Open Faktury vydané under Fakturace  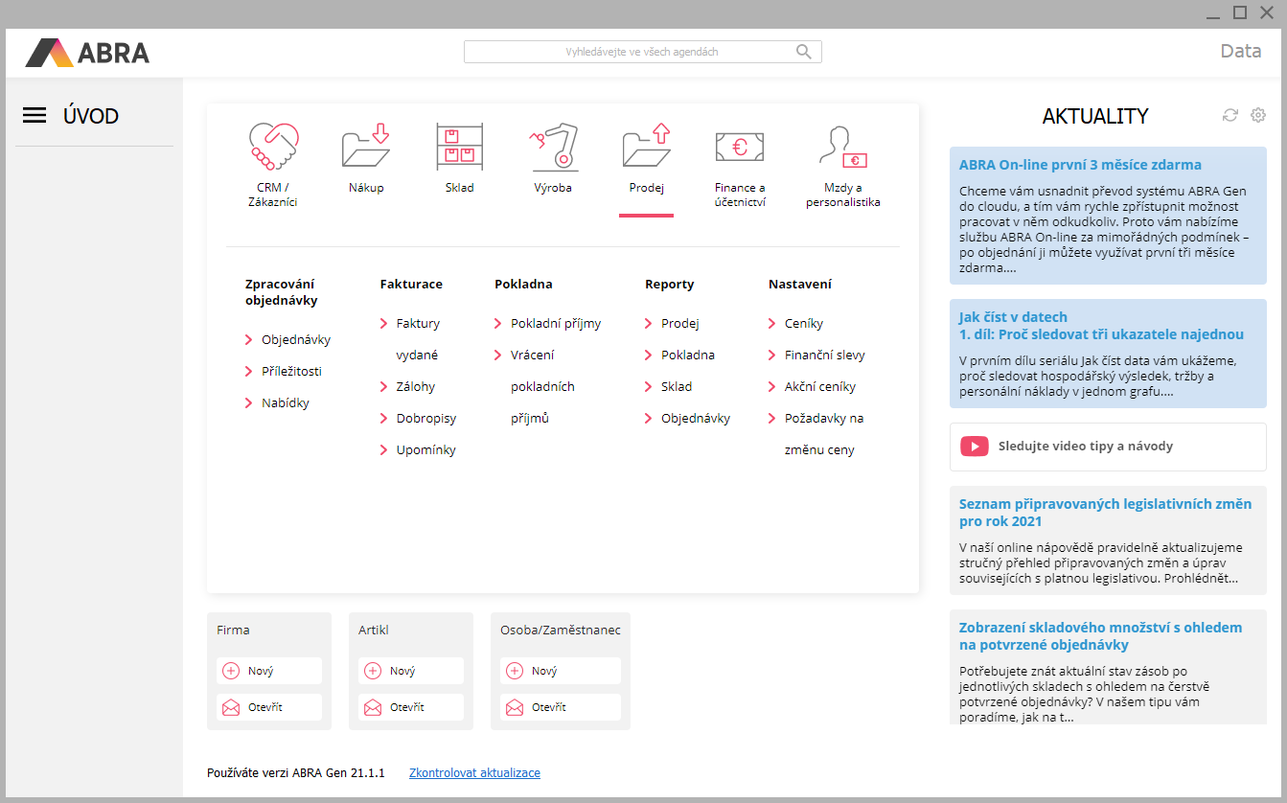point(418,324)
